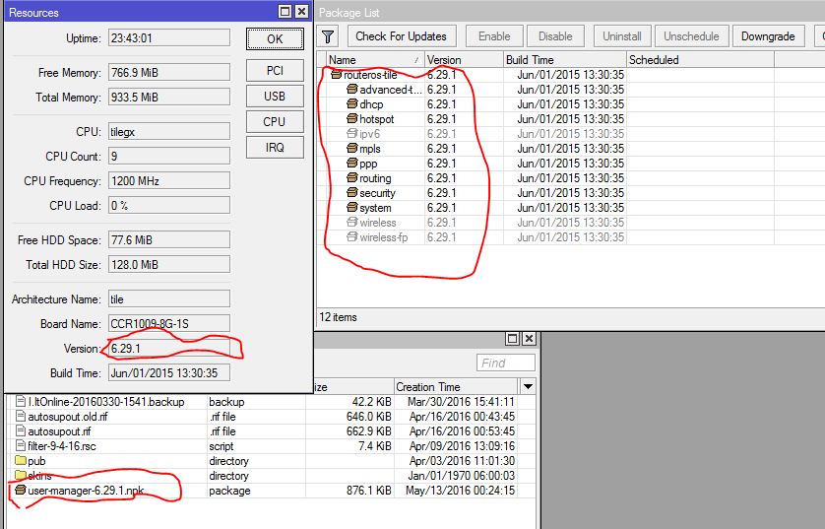This screenshot has height=529, width=825.
Task: Click the Free HDD Space field
Action: pos(169,240)
